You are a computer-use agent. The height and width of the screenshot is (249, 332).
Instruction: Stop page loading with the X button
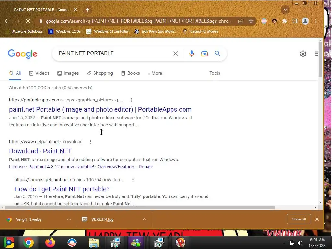(x=28, y=21)
